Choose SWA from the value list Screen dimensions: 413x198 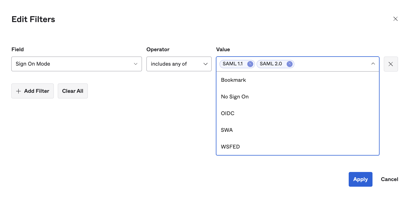227,130
